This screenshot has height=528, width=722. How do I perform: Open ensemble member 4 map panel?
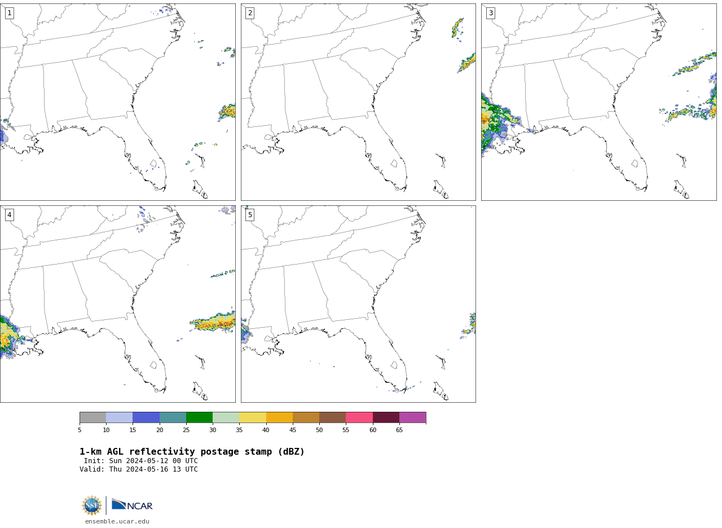[x=117, y=303]
